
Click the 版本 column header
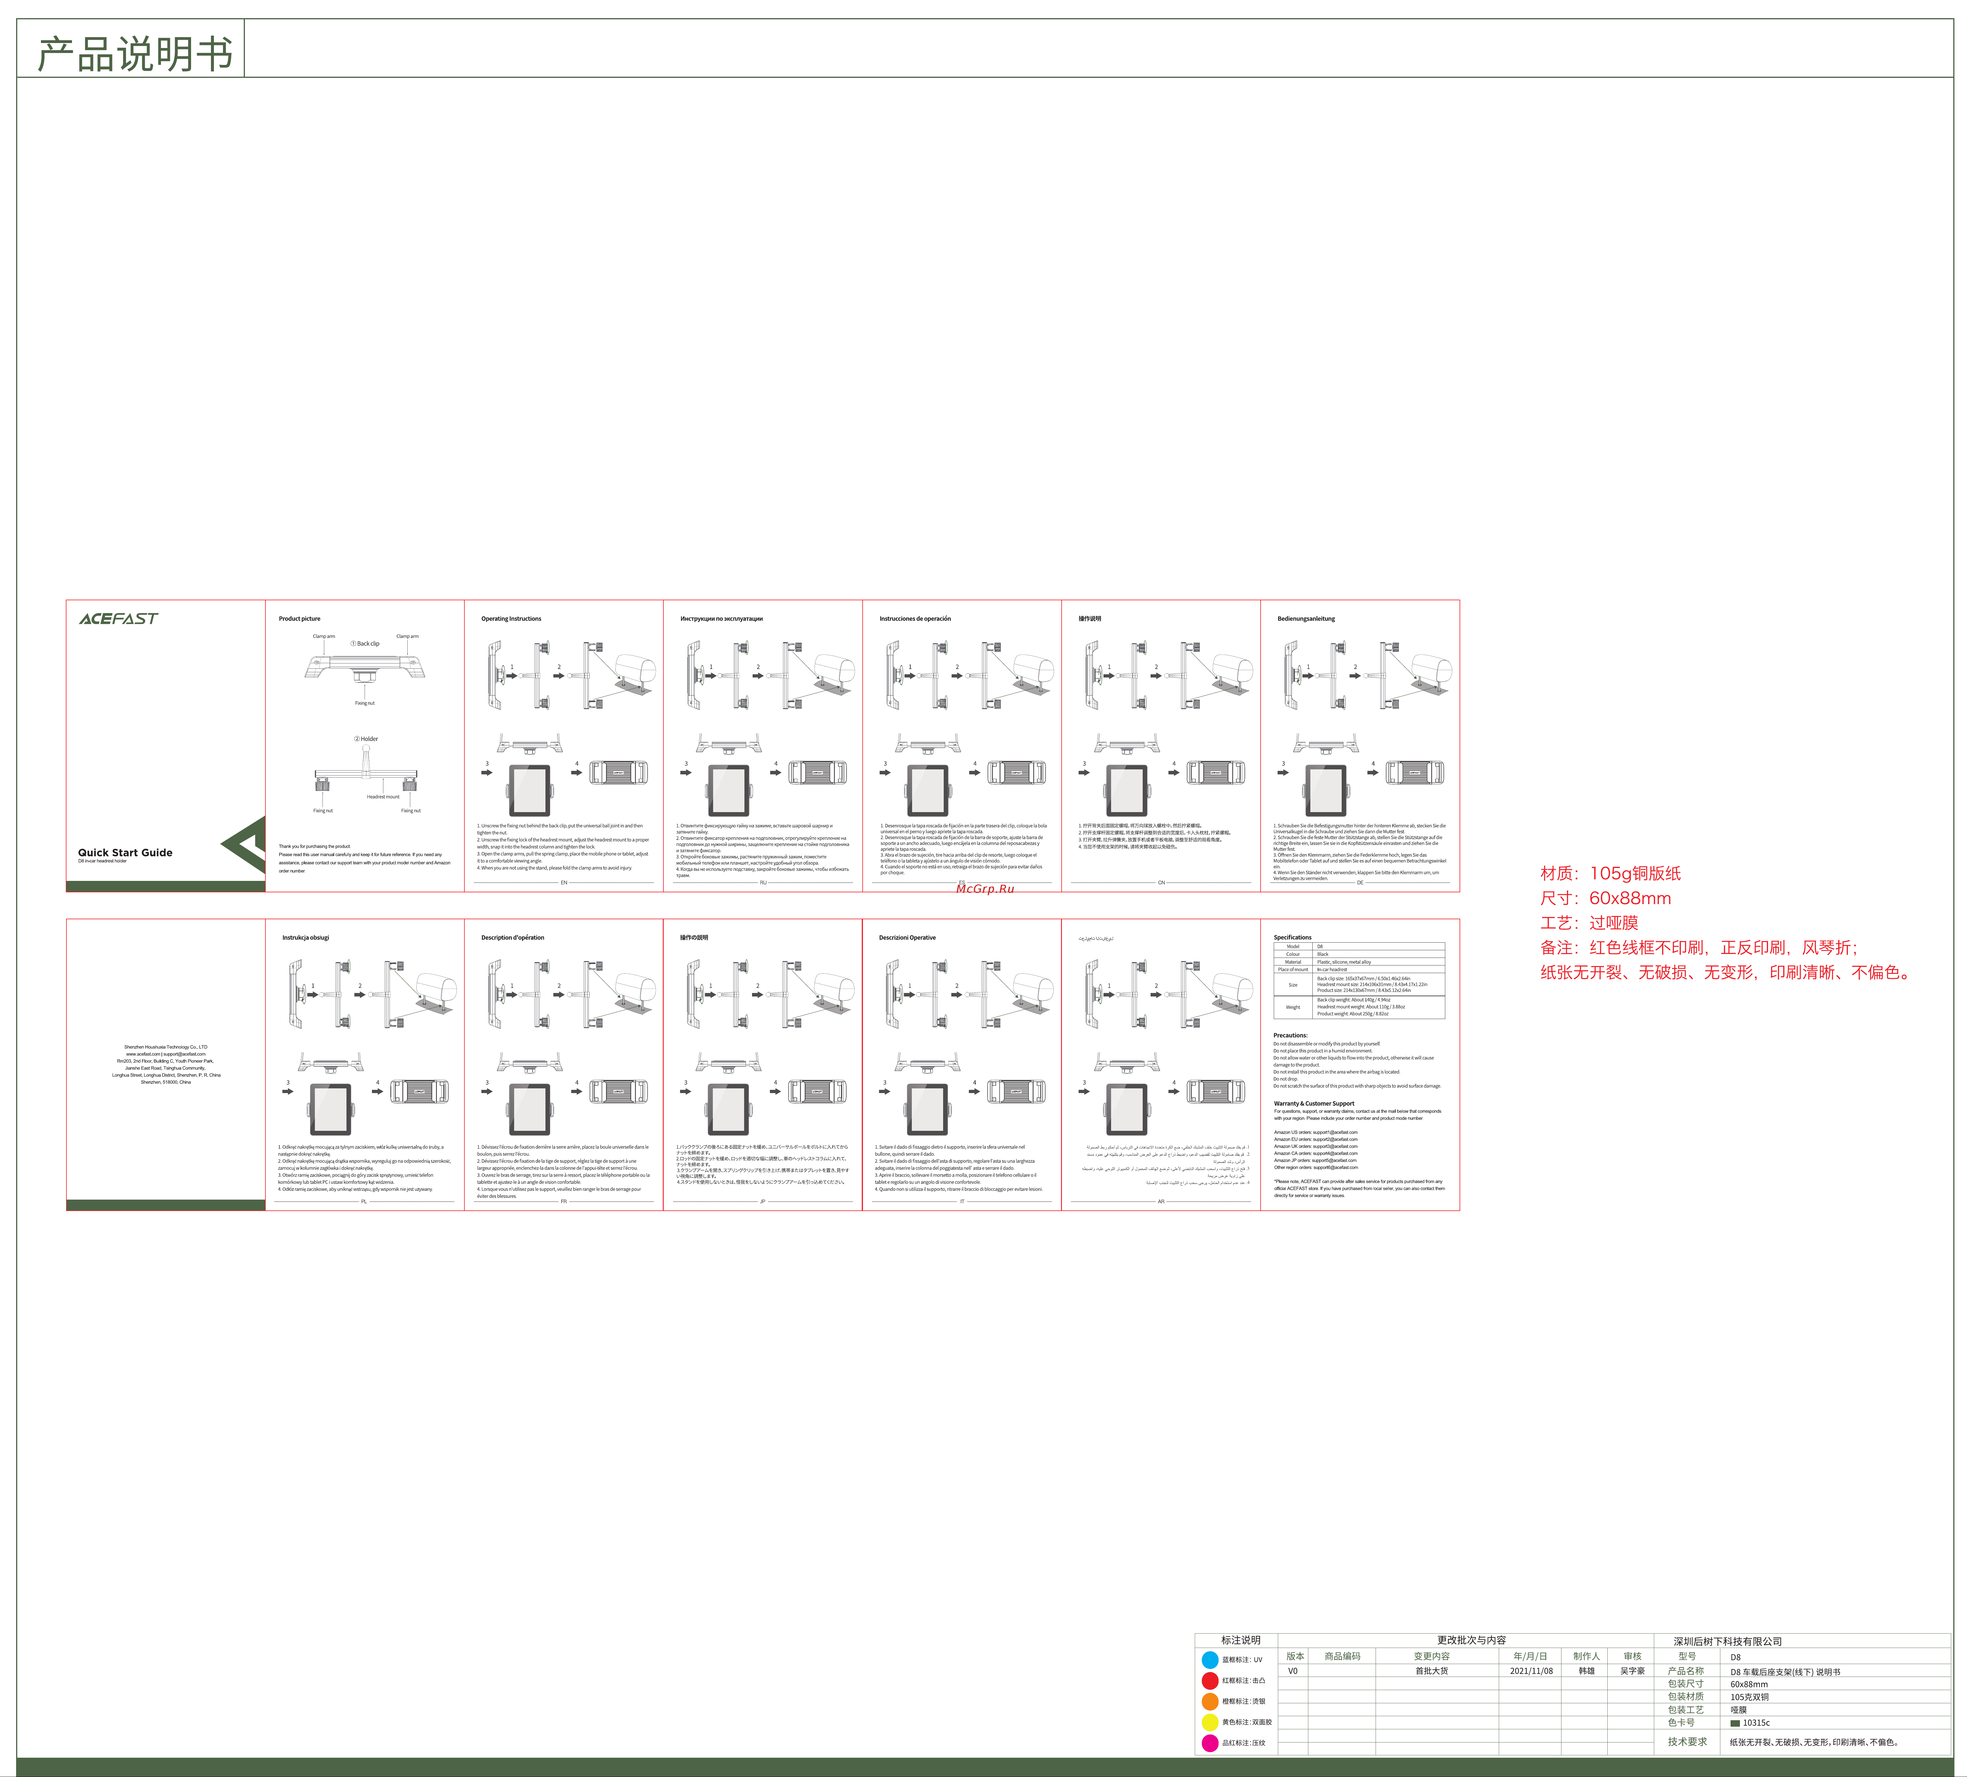(1295, 1656)
